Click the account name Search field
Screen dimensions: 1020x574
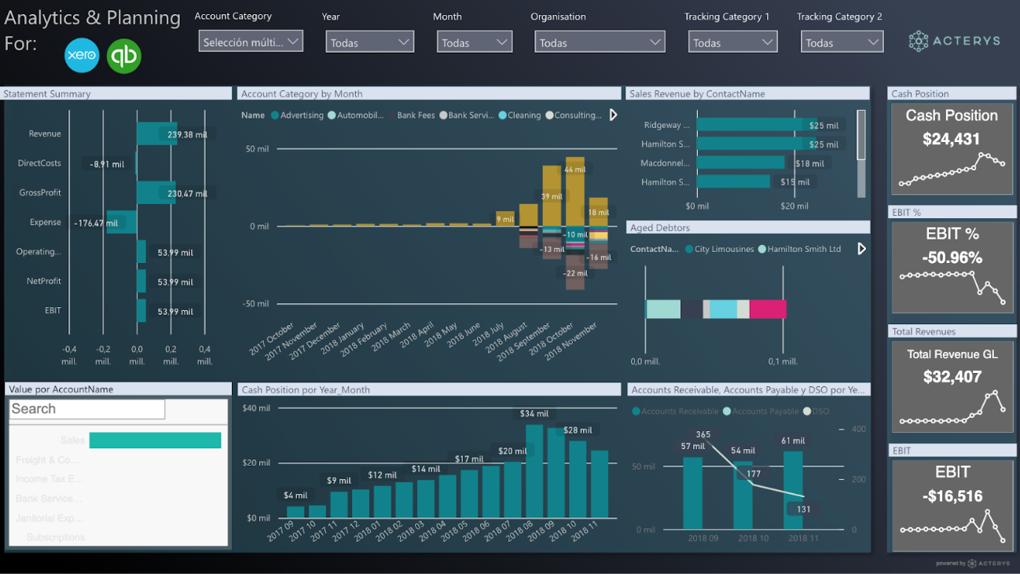(87, 409)
